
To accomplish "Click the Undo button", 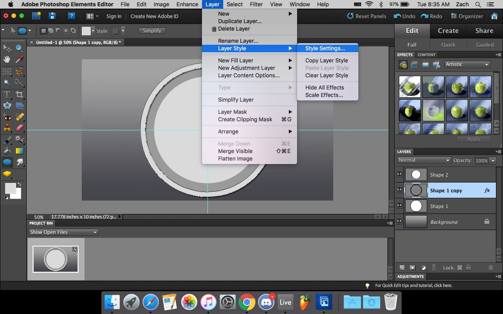I will coord(404,16).
